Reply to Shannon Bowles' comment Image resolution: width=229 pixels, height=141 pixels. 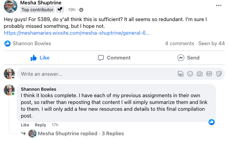pyautogui.click(x=40, y=125)
